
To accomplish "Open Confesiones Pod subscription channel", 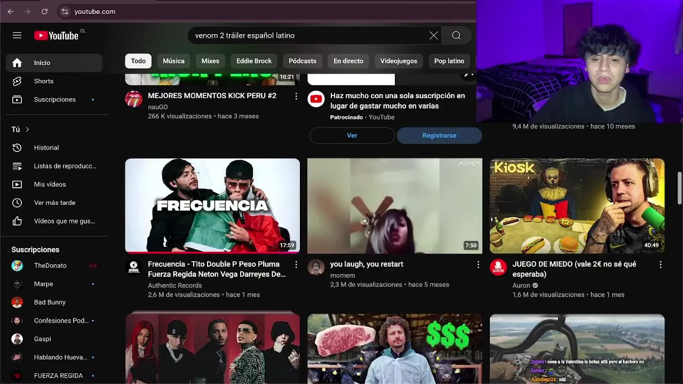I will (54, 321).
